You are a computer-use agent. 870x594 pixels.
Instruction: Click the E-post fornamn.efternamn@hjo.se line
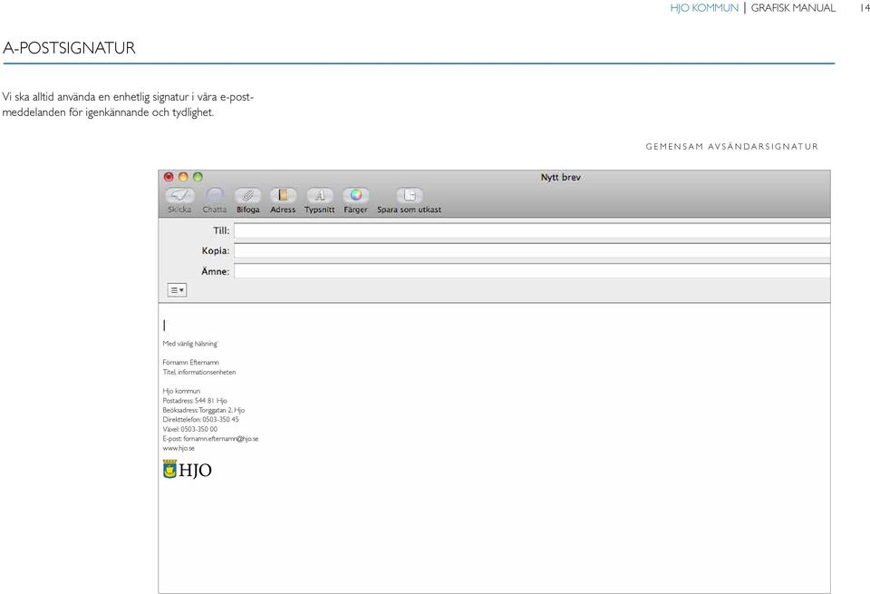coord(210,439)
